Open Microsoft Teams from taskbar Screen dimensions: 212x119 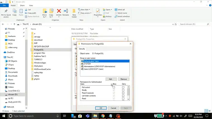pyautogui.click(x=88, y=116)
